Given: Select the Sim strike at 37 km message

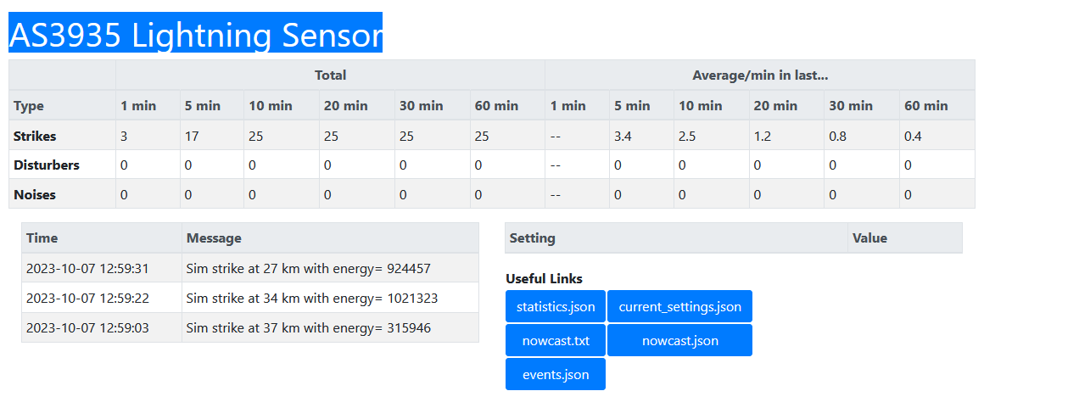Looking at the screenshot, I should click(309, 327).
